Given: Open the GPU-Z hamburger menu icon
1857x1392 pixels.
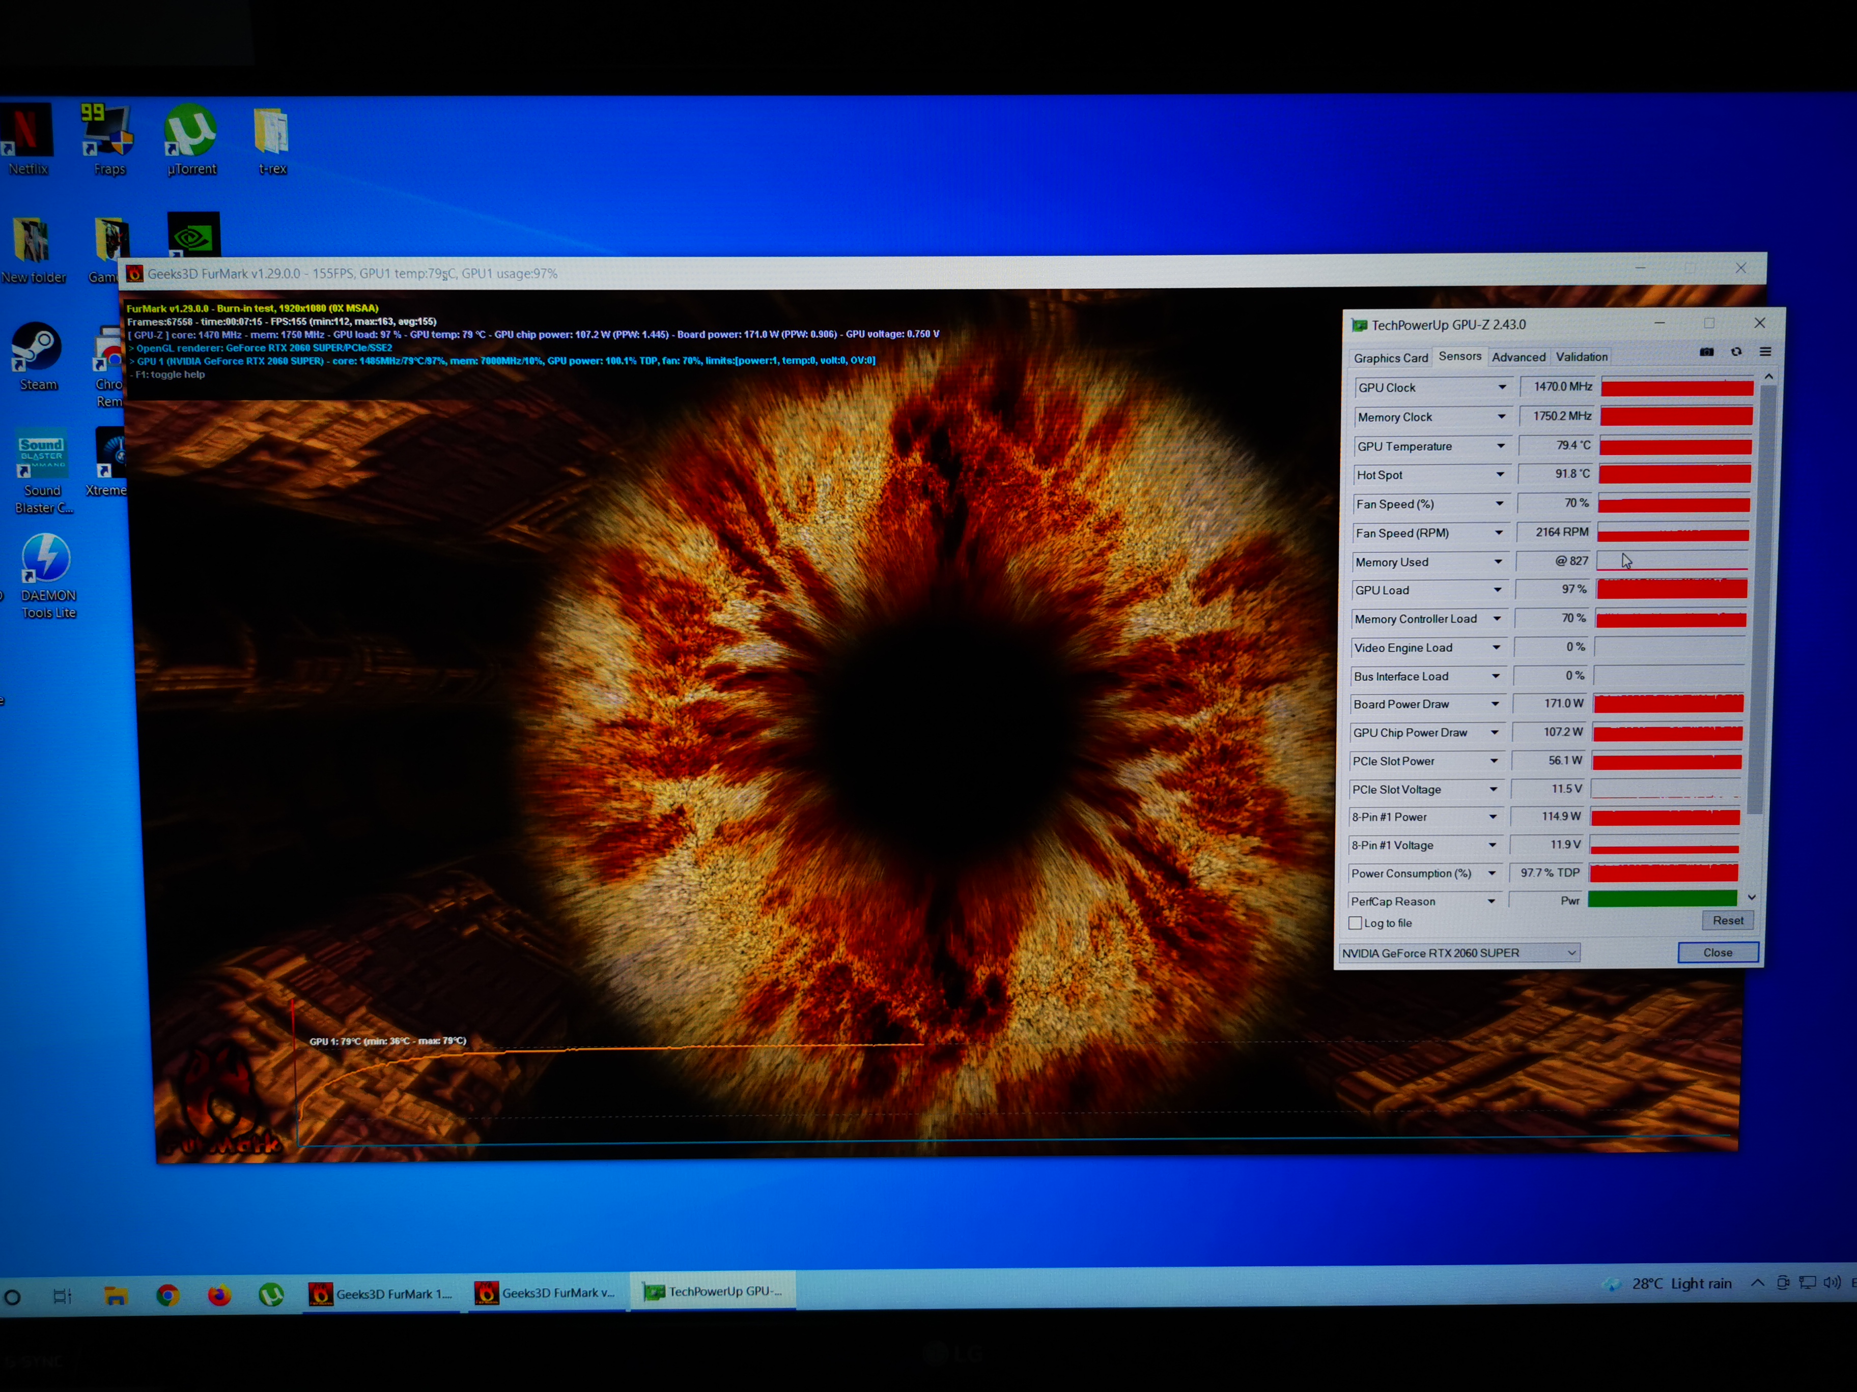Looking at the screenshot, I should 1765,353.
